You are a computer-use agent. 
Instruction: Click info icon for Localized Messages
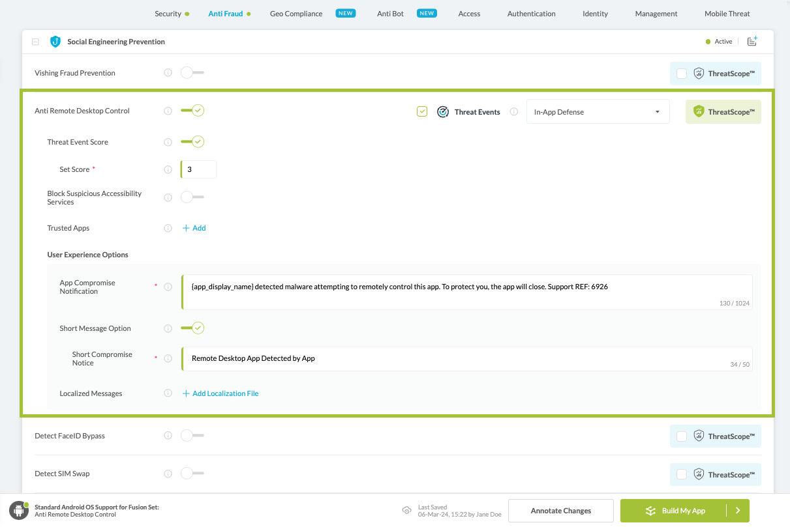pyautogui.click(x=168, y=393)
